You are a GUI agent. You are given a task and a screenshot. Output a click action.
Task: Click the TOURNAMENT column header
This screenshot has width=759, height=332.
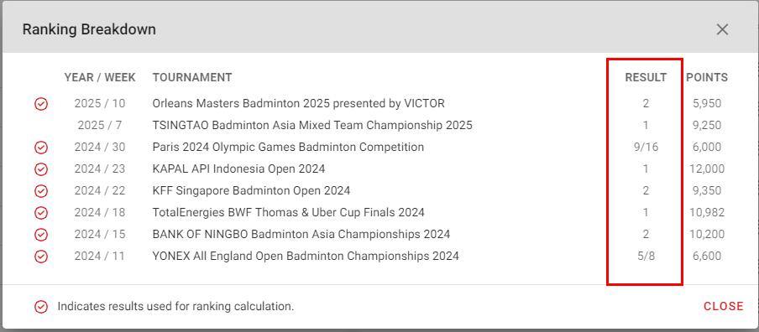[x=192, y=77]
